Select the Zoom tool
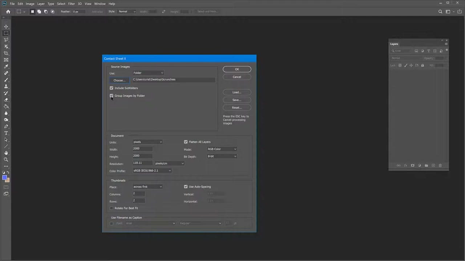Screen dimensions: 465x261 (x=6, y=159)
